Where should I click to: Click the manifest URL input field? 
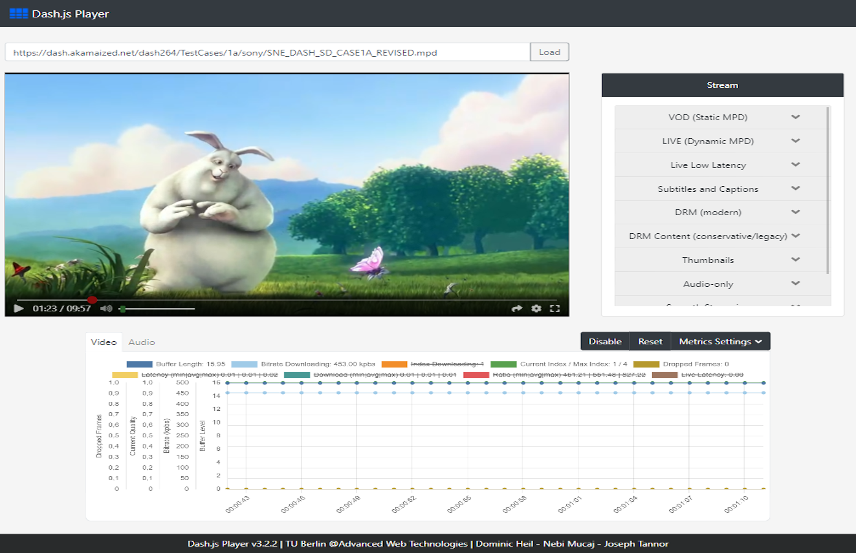[x=267, y=52]
